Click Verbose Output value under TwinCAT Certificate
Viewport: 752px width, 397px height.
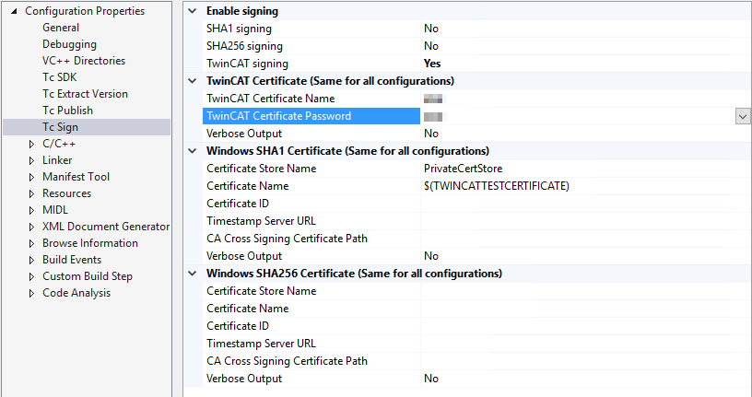pyautogui.click(x=431, y=134)
